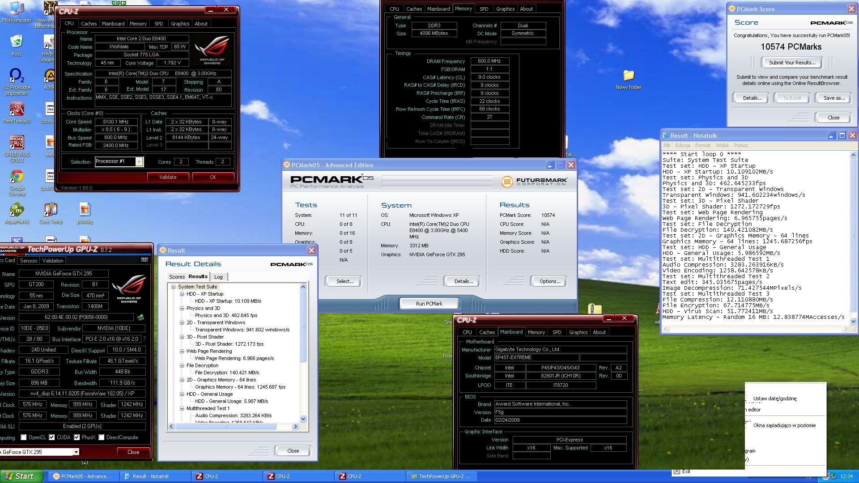Click the GPU-Z BIOS save chip icon
The width and height of the screenshot is (859, 483).
[140, 317]
